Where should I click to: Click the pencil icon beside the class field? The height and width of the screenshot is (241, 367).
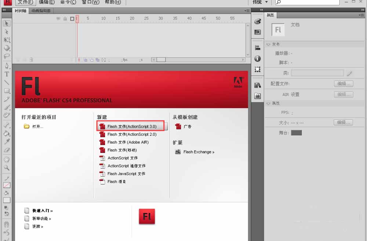coord(349,73)
